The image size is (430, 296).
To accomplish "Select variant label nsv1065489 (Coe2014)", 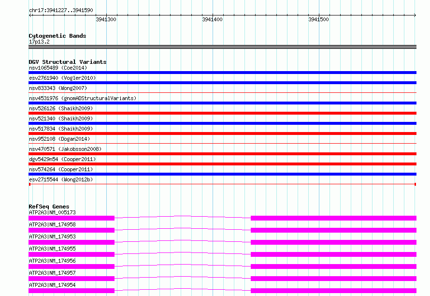I will point(58,68).
